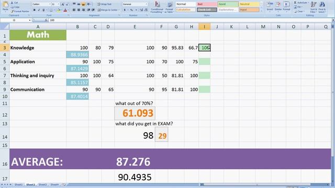Open the text orientation options
335x188 pixels.
90,4
